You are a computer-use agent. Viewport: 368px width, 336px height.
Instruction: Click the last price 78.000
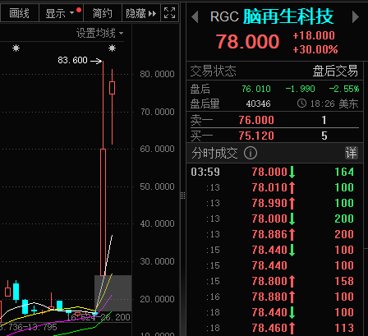pos(247,41)
